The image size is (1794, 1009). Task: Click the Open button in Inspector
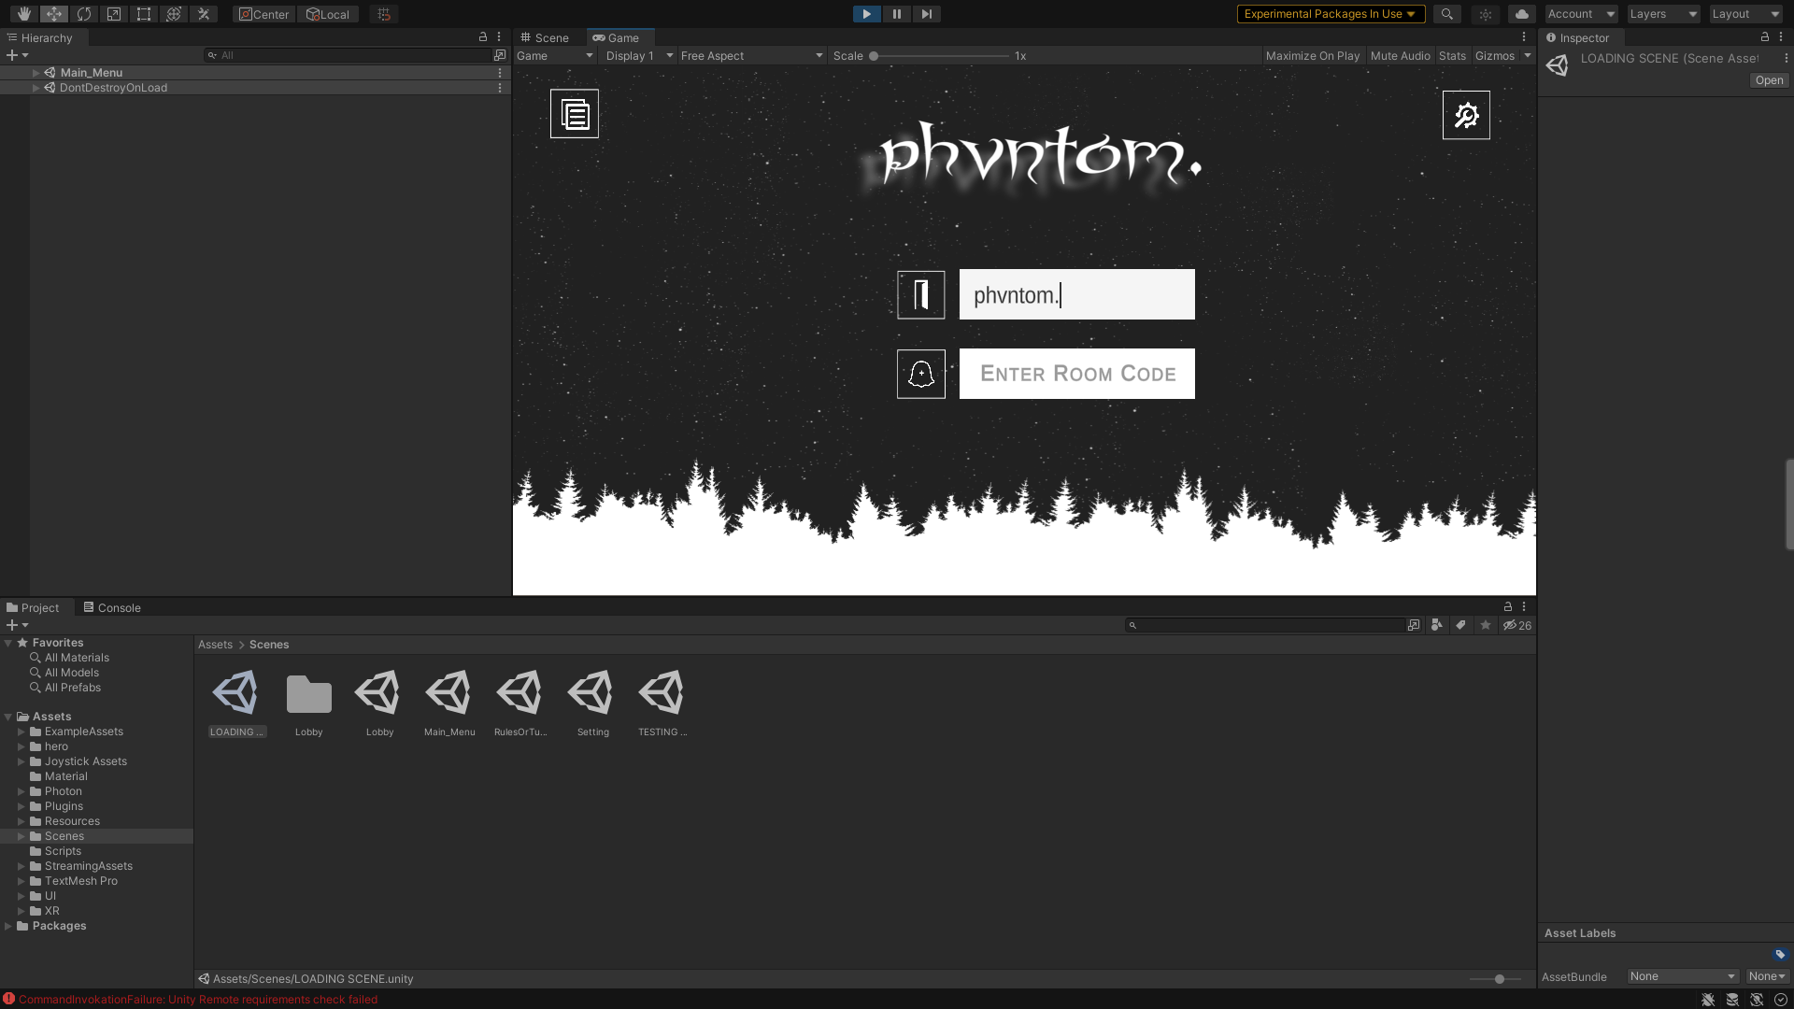click(1769, 80)
